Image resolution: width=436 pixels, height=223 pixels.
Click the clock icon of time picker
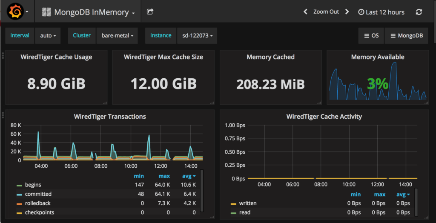(361, 12)
